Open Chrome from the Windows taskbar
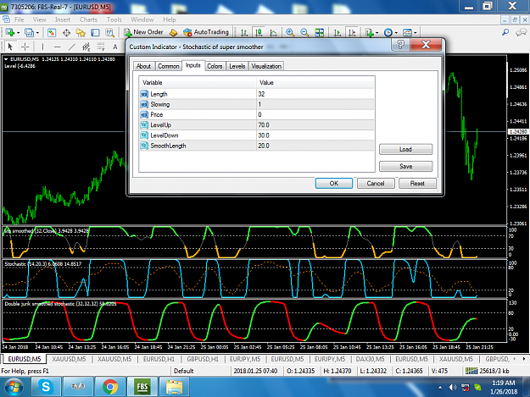The image size is (530, 397). [x=110, y=387]
